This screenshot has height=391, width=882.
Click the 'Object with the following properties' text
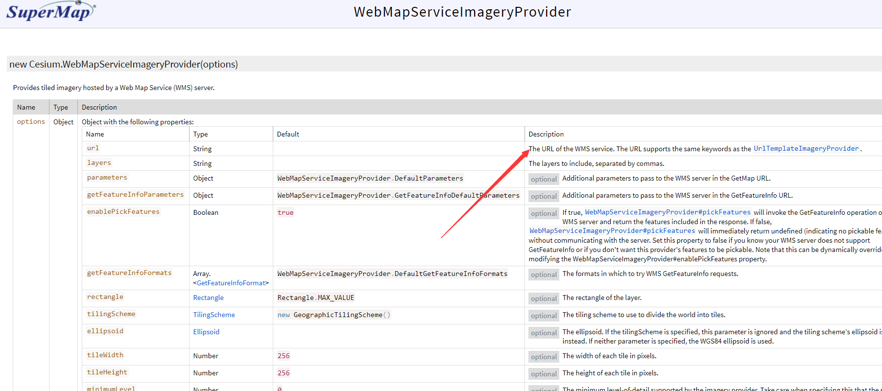point(138,122)
